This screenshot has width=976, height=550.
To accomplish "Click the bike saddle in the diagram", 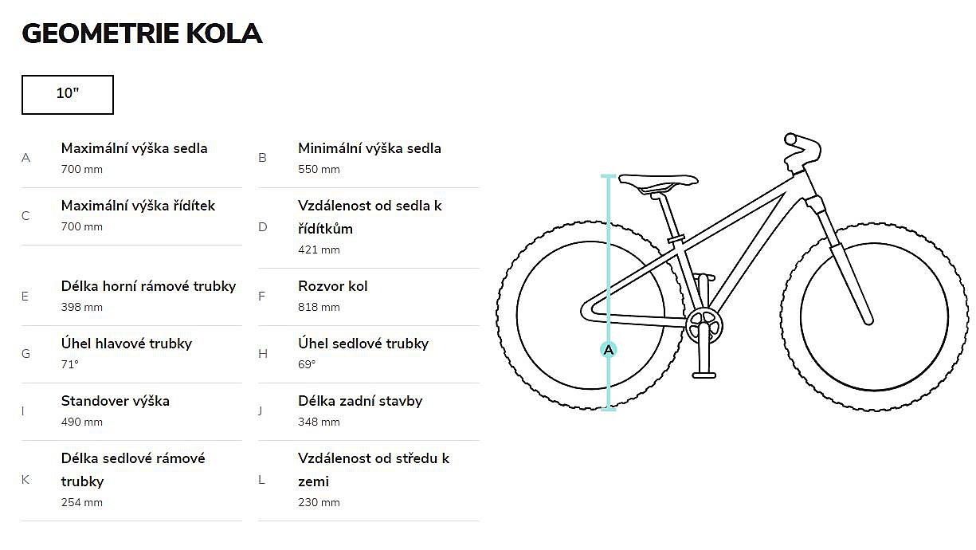I will [x=658, y=182].
